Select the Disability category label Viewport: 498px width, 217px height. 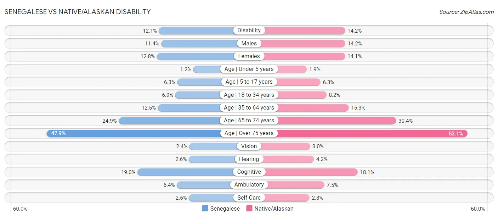click(x=249, y=30)
